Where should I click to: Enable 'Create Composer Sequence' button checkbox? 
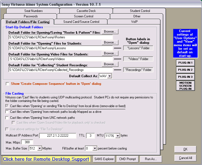pos(8,84)
